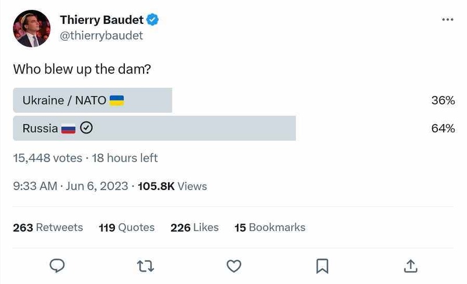This screenshot has width=467, height=284.
Task: Click the reply speech bubble icon
Action: point(57,266)
